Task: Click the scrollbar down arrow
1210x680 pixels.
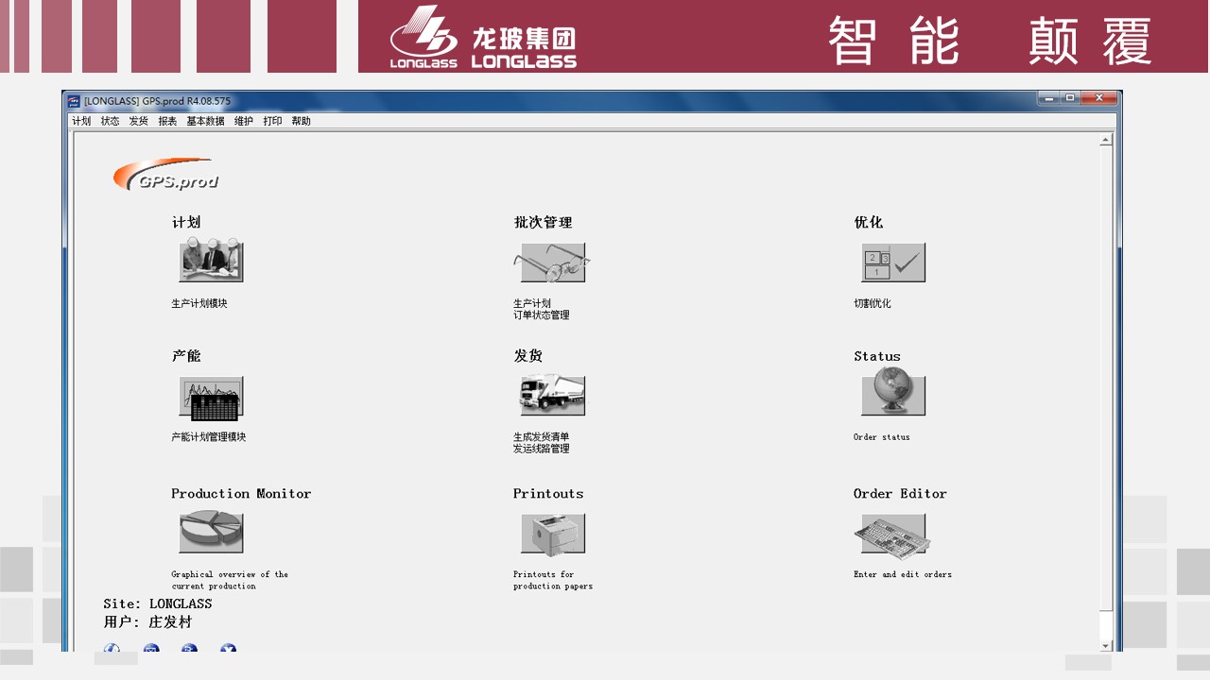Action: pyautogui.click(x=1106, y=646)
